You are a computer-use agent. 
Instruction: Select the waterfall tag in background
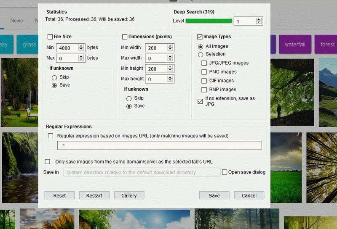pos(295,45)
